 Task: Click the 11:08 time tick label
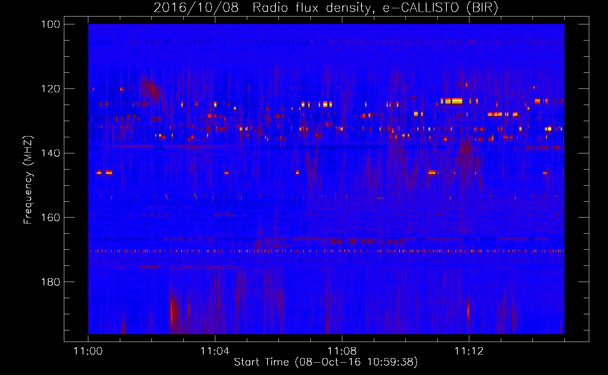click(x=342, y=351)
